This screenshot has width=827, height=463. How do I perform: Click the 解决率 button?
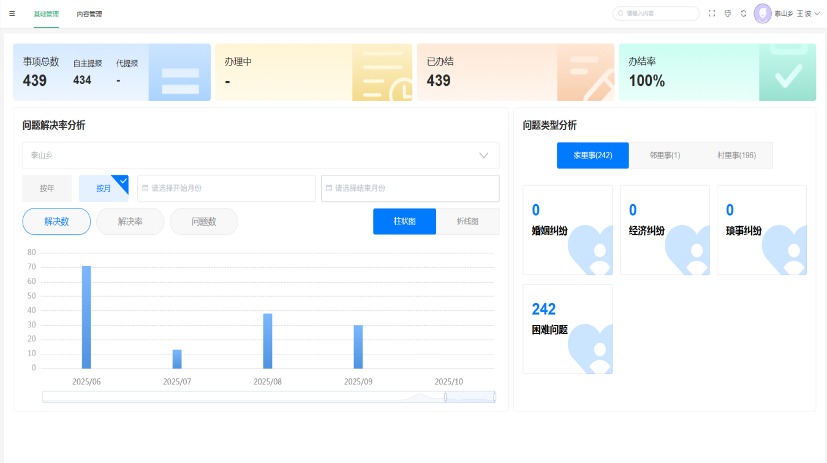pyautogui.click(x=130, y=221)
